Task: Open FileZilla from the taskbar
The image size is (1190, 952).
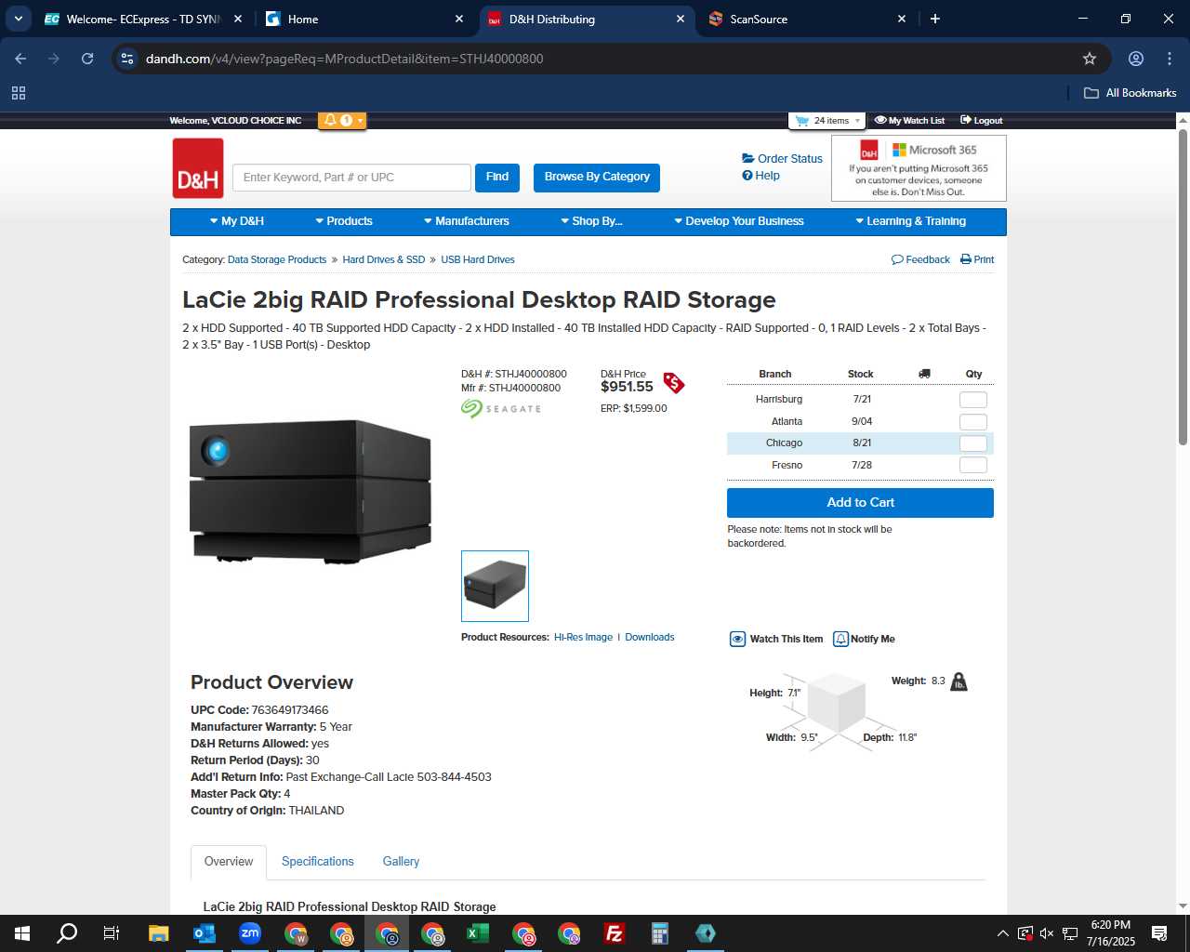Action: coord(615,933)
